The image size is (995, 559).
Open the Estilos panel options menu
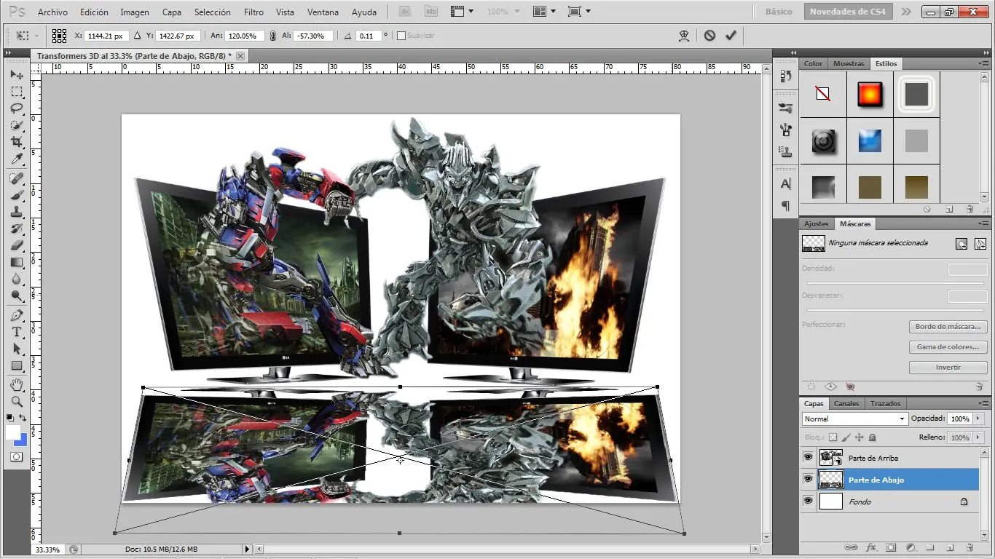click(x=983, y=63)
